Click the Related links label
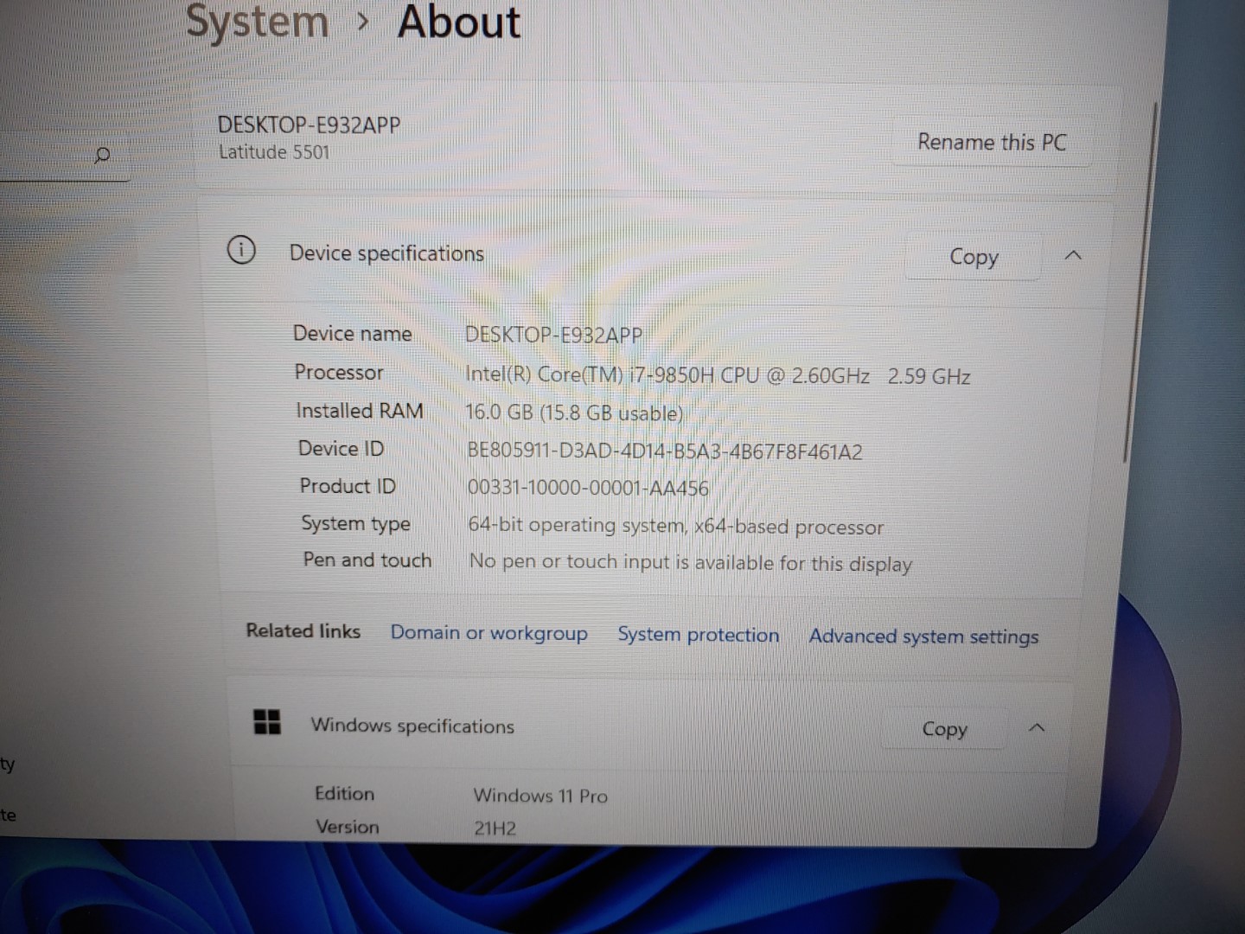Image resolution: width=1245 pixels, height=934 pixels. click(303, 630)
